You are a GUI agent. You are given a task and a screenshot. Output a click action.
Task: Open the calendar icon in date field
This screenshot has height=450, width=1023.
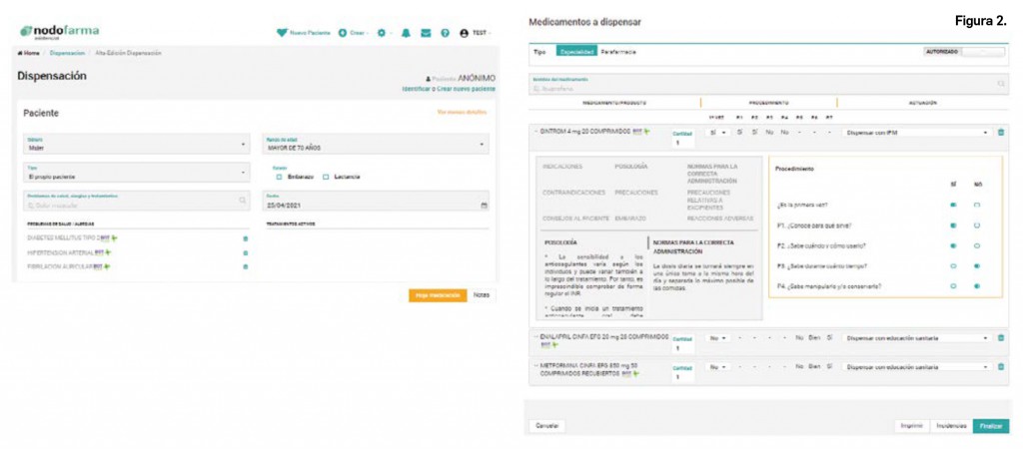tap(485, 206)
